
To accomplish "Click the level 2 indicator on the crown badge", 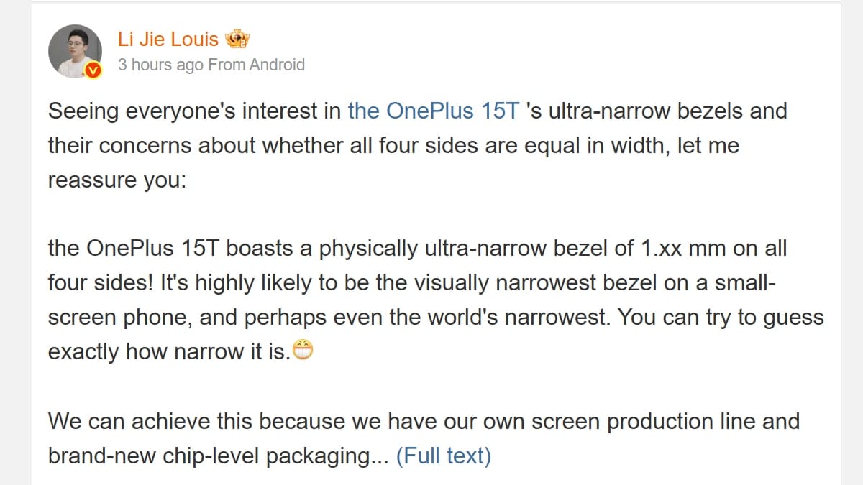I will 243,43.
